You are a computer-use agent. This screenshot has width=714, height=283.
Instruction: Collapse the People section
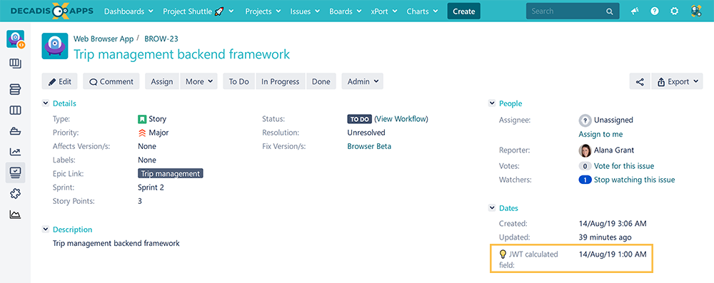492,103
